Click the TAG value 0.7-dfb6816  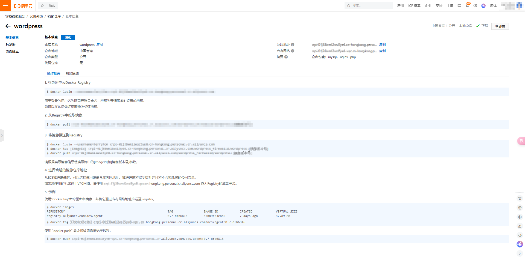[177, 216]
